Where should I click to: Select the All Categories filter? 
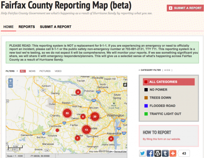[x=169, y=82]
